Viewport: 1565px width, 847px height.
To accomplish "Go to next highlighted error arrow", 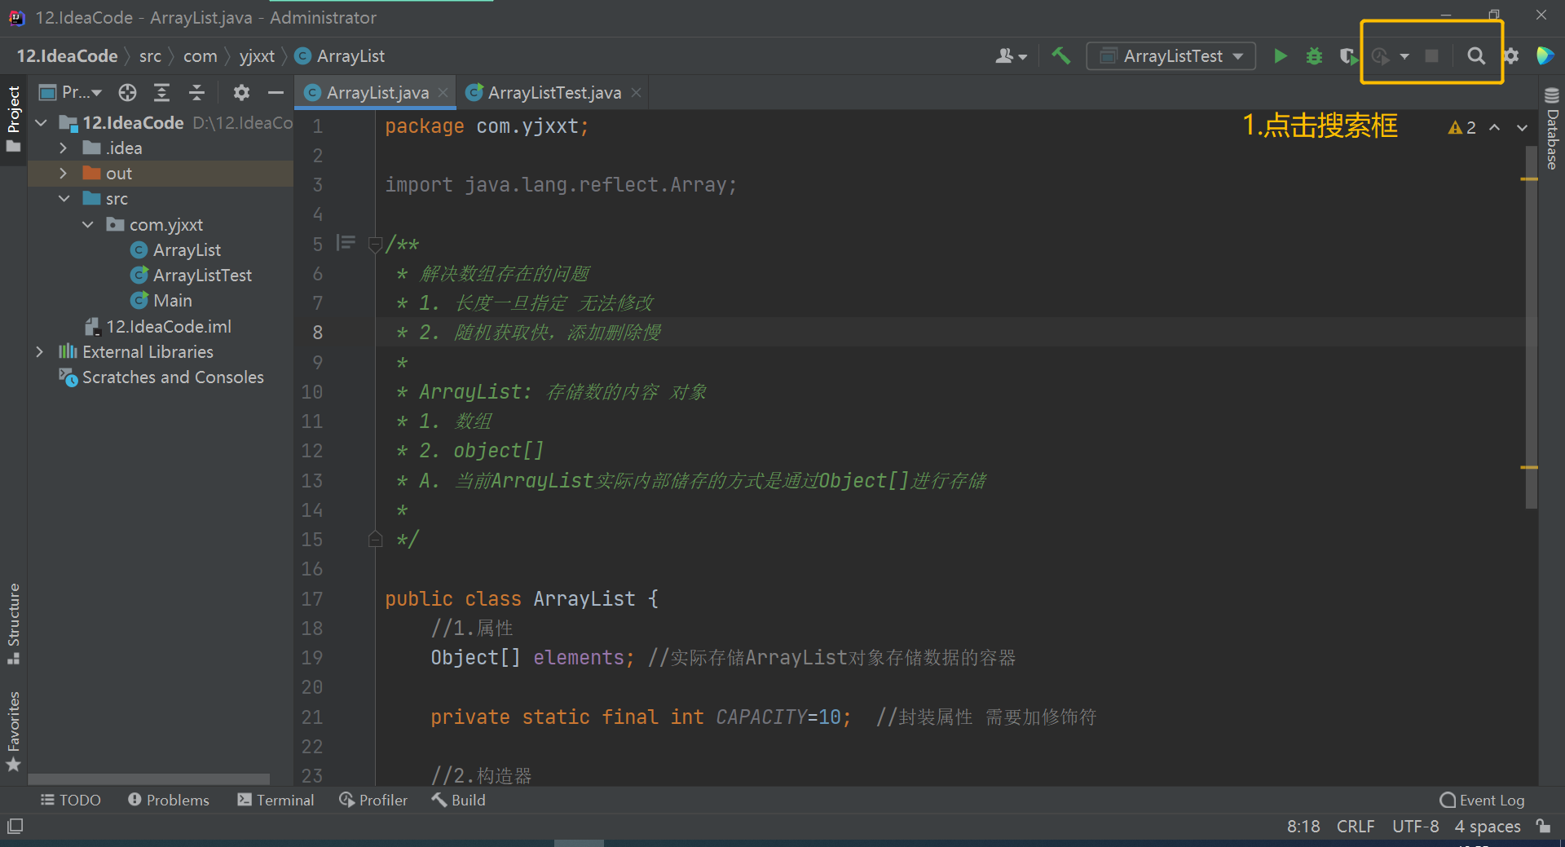I will (1522, 128).
